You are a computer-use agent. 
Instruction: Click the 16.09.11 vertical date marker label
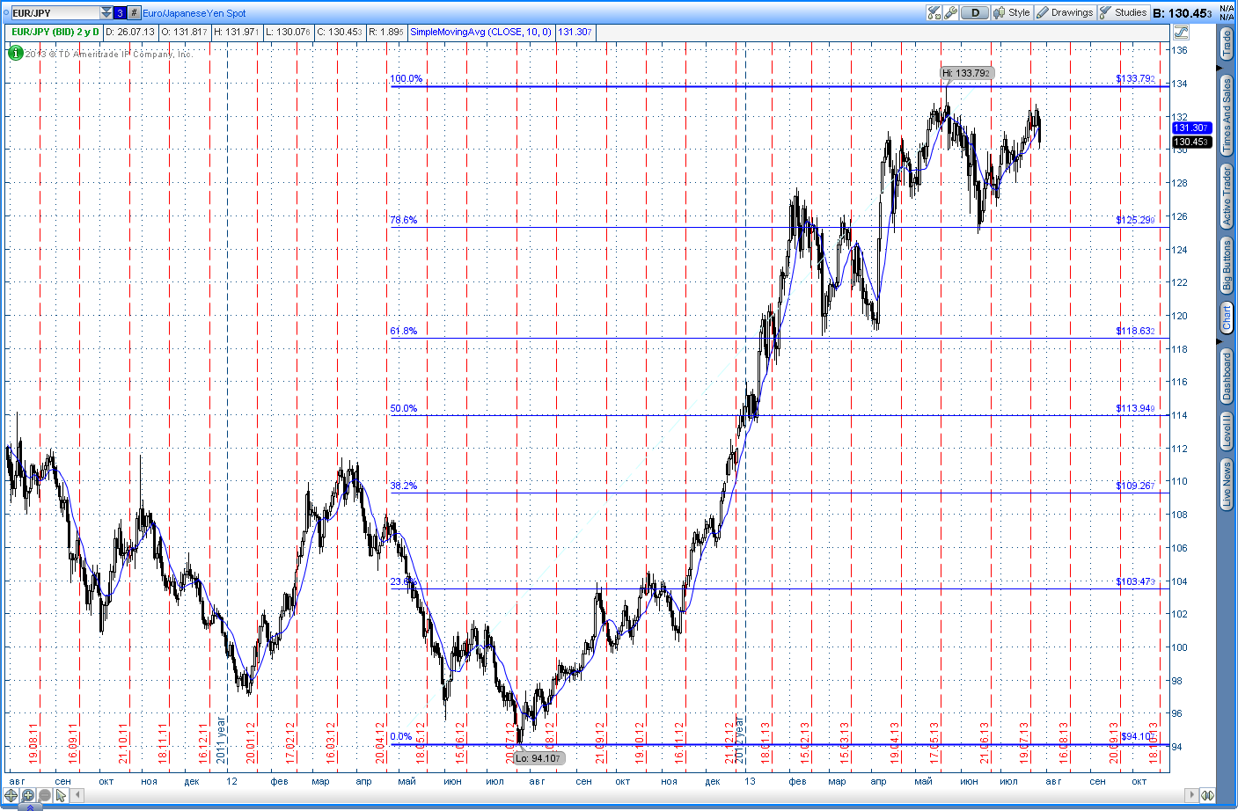pos(74,742)
